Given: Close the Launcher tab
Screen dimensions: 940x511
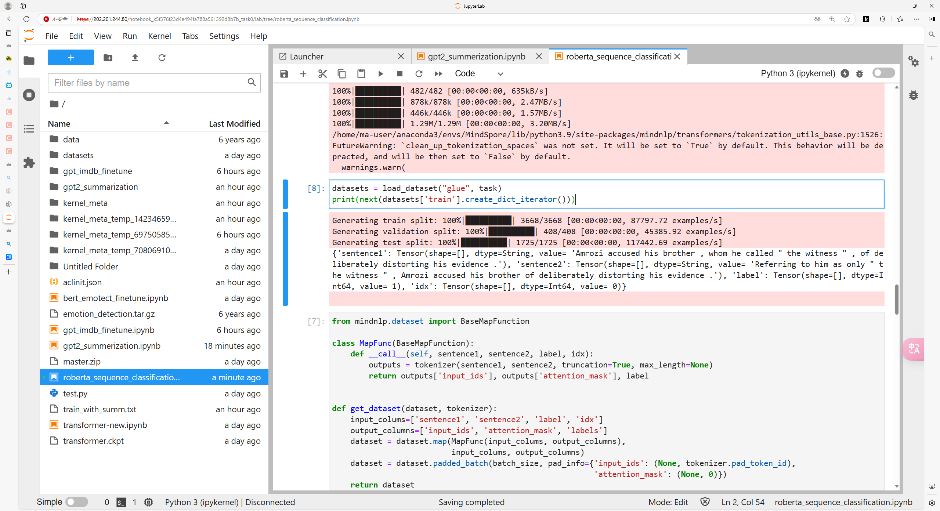Looking at the screenshot, I should [x=401, y=57].
